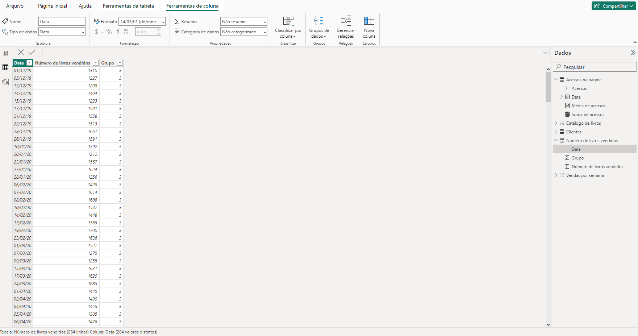This screenshot has width=638, height=336.
Task: Click the Compartilhar button
Action: 614,6
